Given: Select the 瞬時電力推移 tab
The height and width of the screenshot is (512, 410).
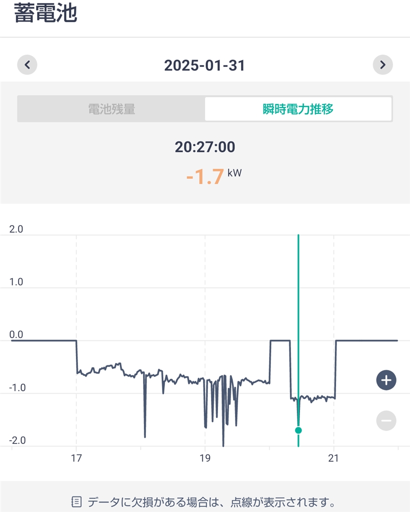Looking at the screenshot, I should 298,109.
